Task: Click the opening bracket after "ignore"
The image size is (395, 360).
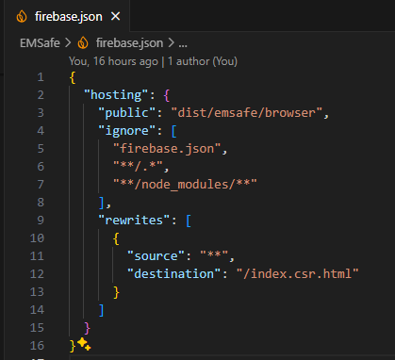Action: (x=173, y=131)
